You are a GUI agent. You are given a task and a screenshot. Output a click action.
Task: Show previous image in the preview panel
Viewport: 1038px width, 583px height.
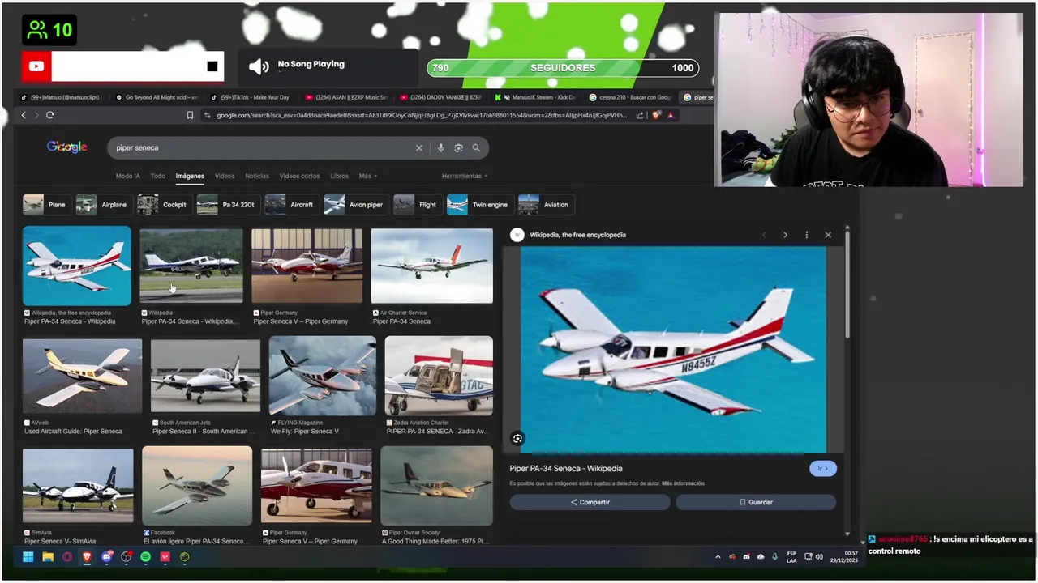click(763, 235)
